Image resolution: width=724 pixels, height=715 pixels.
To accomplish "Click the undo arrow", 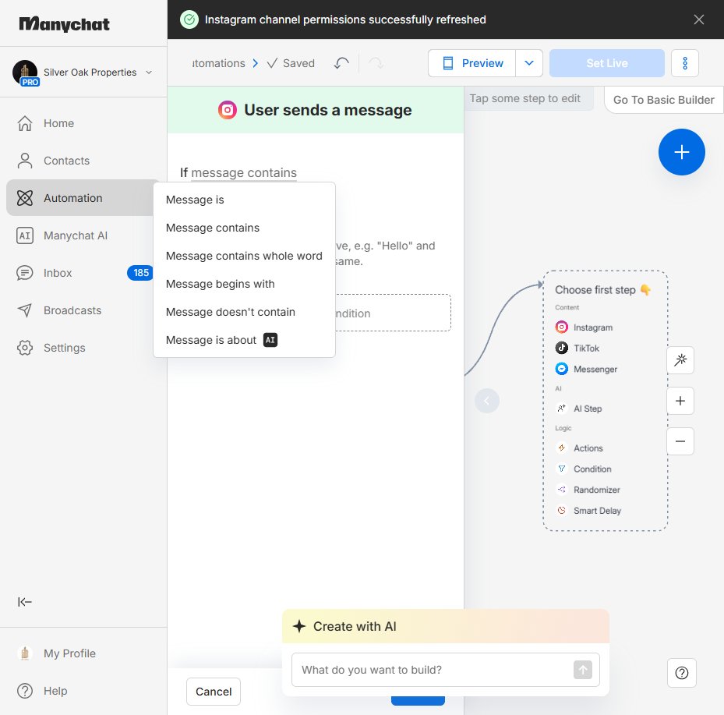I will pos(341,63).
